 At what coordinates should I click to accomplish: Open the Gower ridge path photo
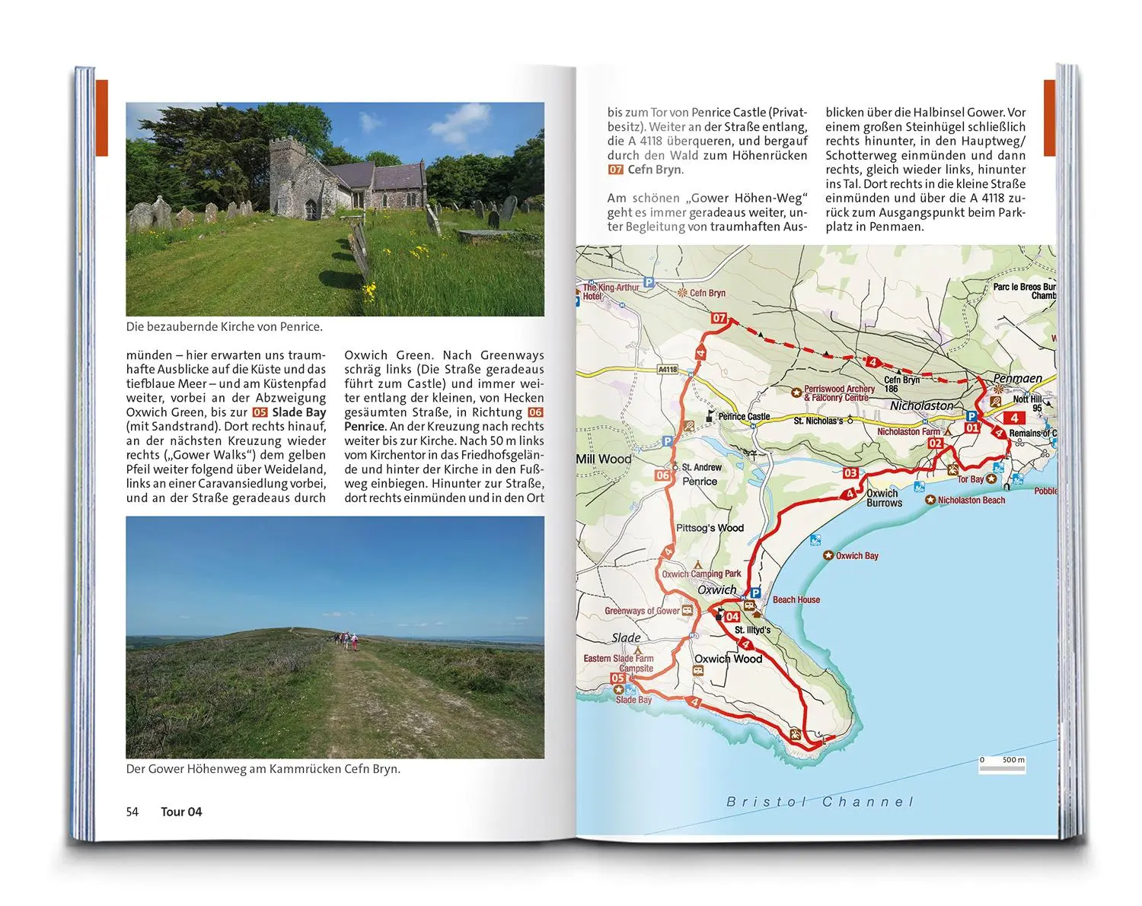click(335, 637)
